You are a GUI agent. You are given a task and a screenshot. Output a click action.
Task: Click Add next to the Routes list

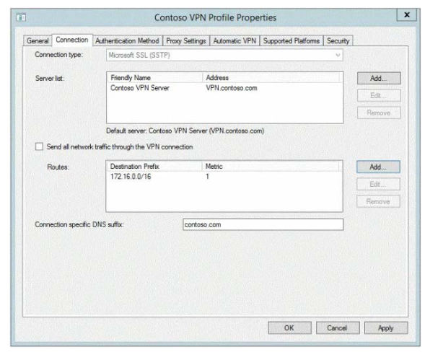point(378,167)
